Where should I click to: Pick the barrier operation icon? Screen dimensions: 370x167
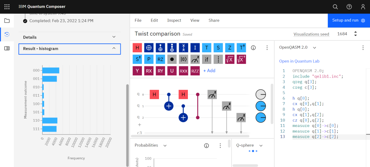click(218, 59)
